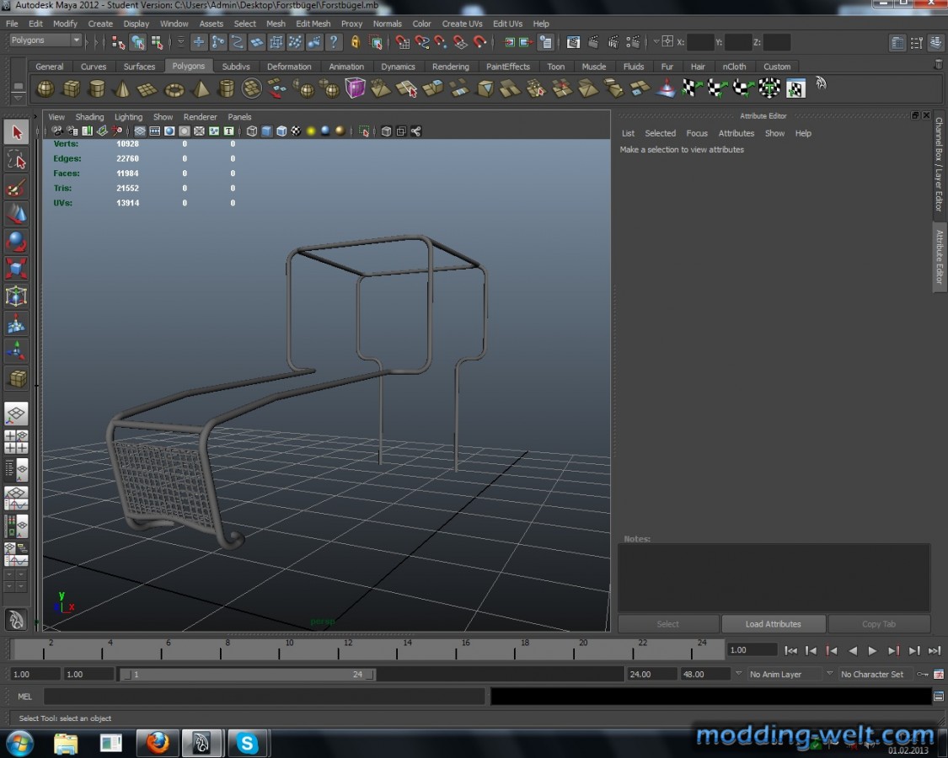Image resolution: width=948 pixels, height=758 pixels.
Task: Click the Notes text area
Action: click(774, 577)
